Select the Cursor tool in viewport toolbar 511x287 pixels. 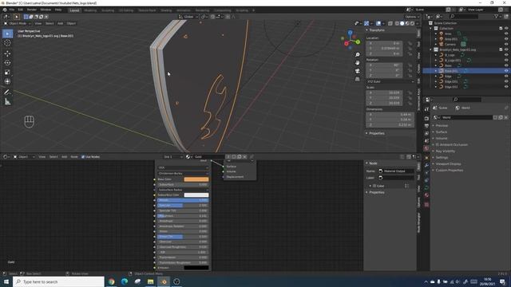tap(7, 42)
